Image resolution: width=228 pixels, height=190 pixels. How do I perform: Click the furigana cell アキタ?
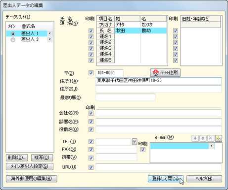[x=127, y=25]
